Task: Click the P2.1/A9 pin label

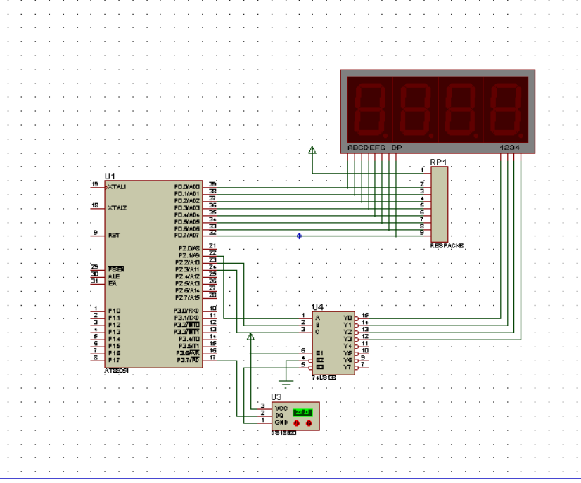Action: 189,256
